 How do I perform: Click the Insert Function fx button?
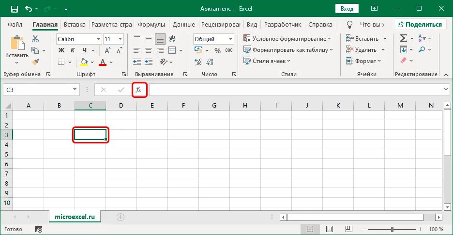pyautogui.click(x=139, y=90)
